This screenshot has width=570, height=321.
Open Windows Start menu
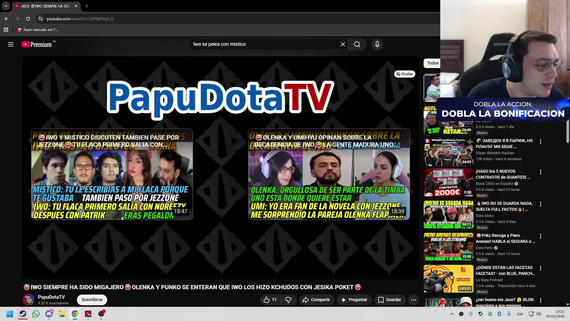click(9, 314)
